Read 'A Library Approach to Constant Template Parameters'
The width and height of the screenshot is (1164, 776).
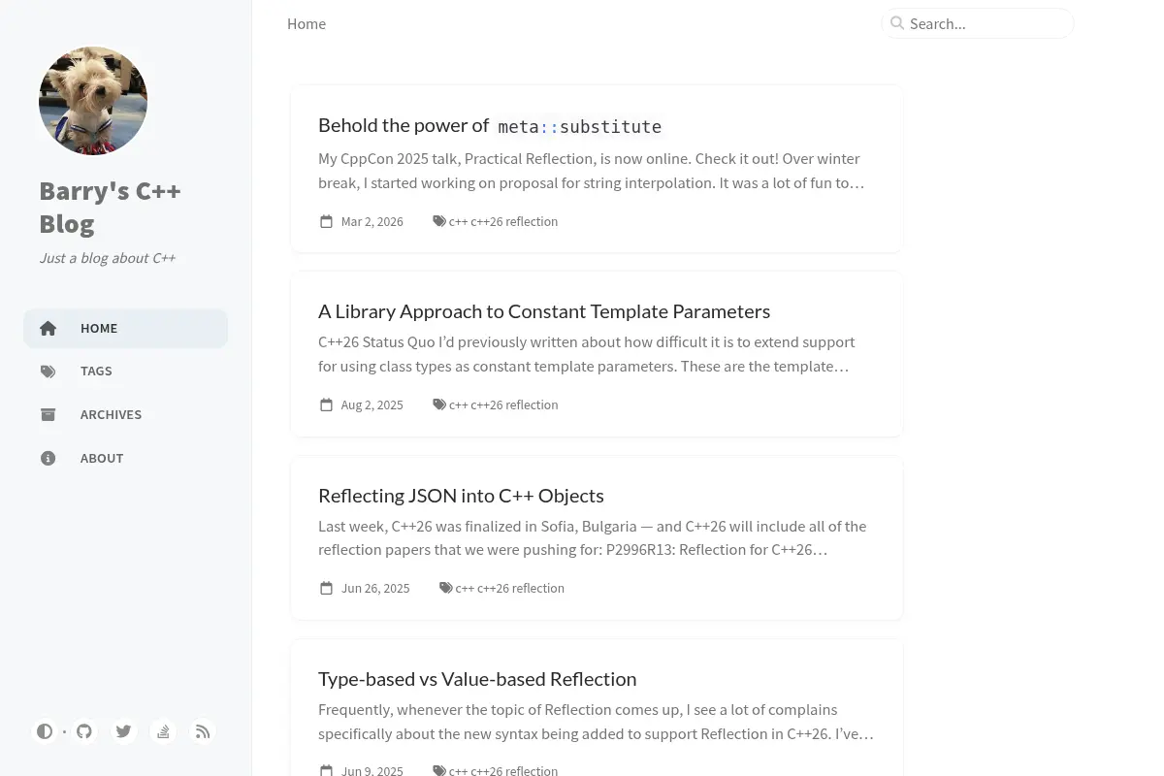click(544, 311)
